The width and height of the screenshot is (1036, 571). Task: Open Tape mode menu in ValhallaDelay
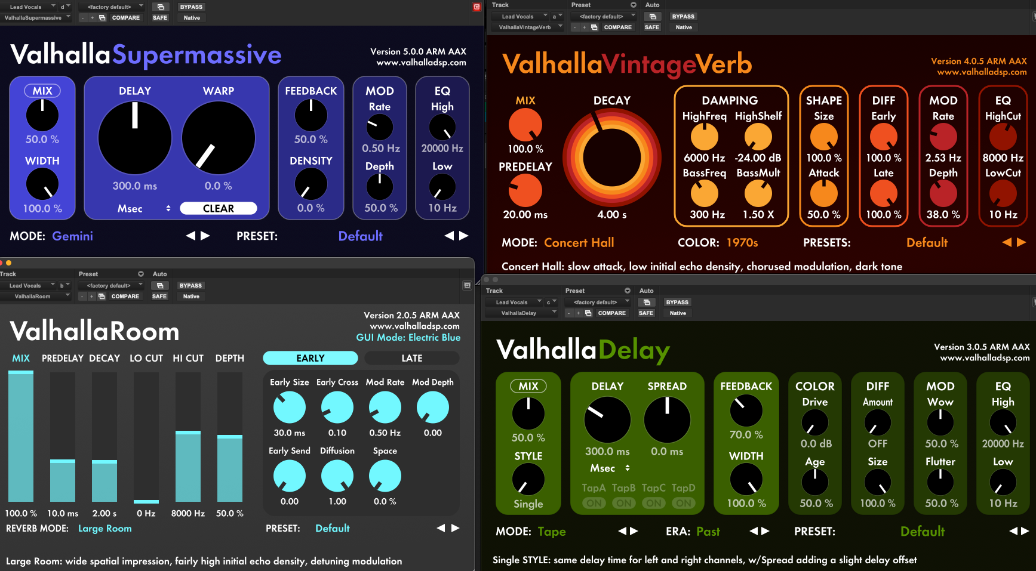[552, 532]
